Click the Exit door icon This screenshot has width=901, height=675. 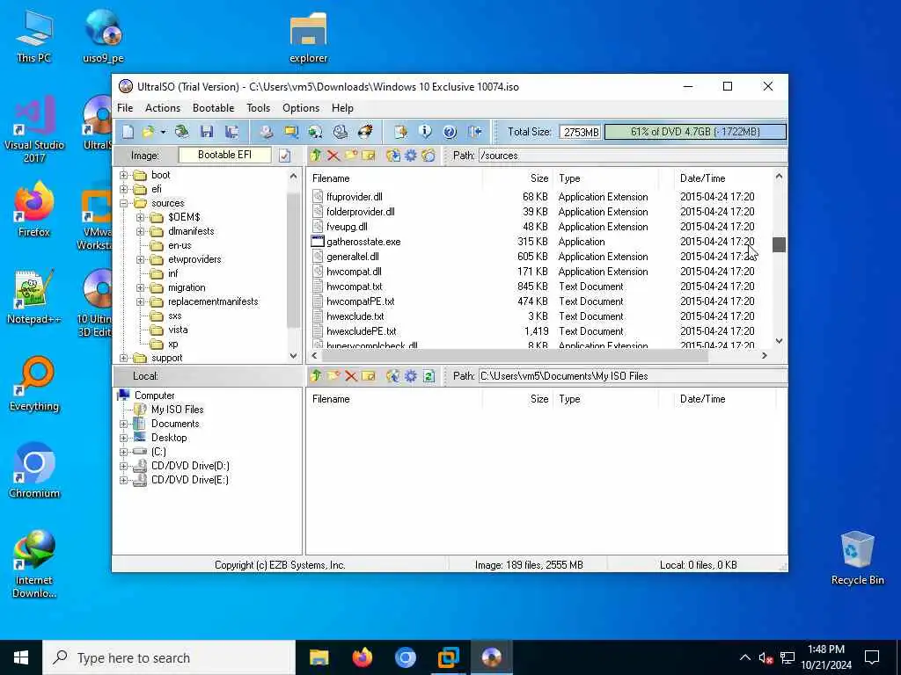(x=474, y=132)
